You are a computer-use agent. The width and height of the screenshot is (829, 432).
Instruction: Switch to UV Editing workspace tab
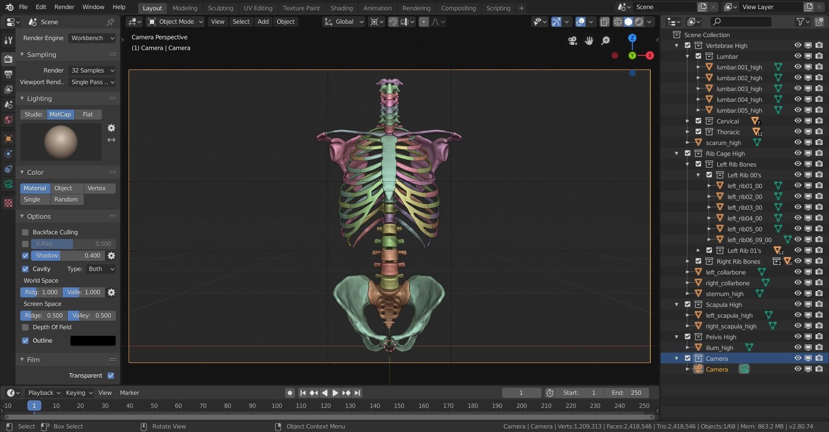pos(258,8)
